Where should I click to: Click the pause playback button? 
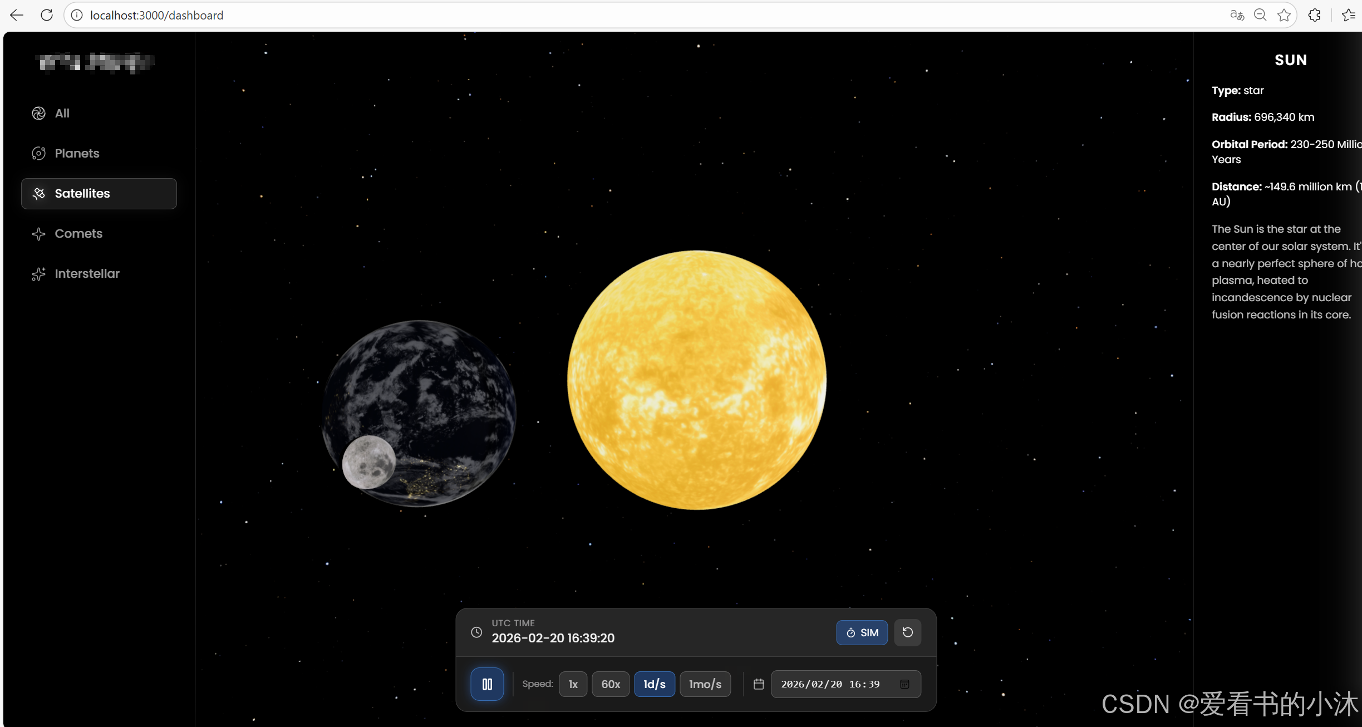[487, 684]
